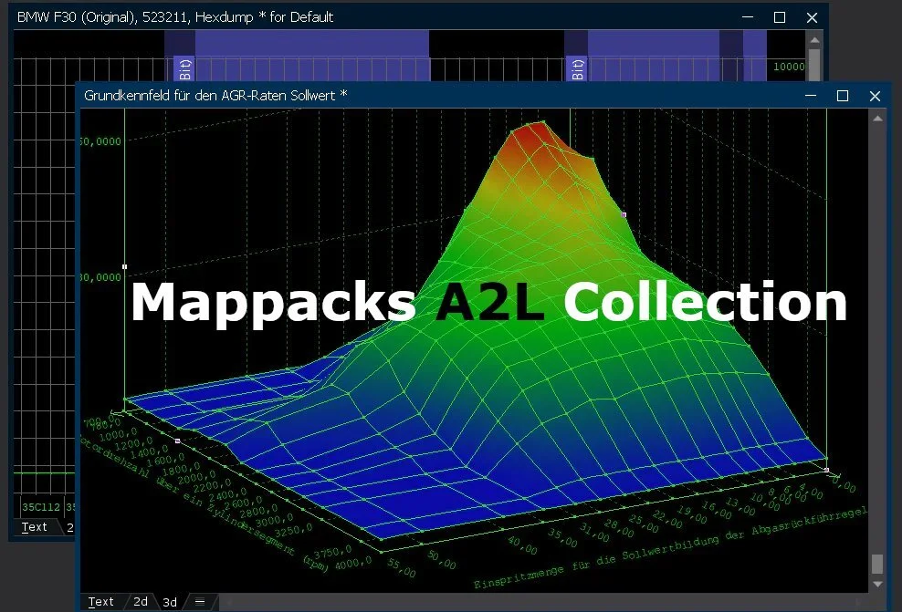Viewport: 902px width, 612px height.
Task: Maximize the BMW F30 Hexdump window
Action: (779, 17)
